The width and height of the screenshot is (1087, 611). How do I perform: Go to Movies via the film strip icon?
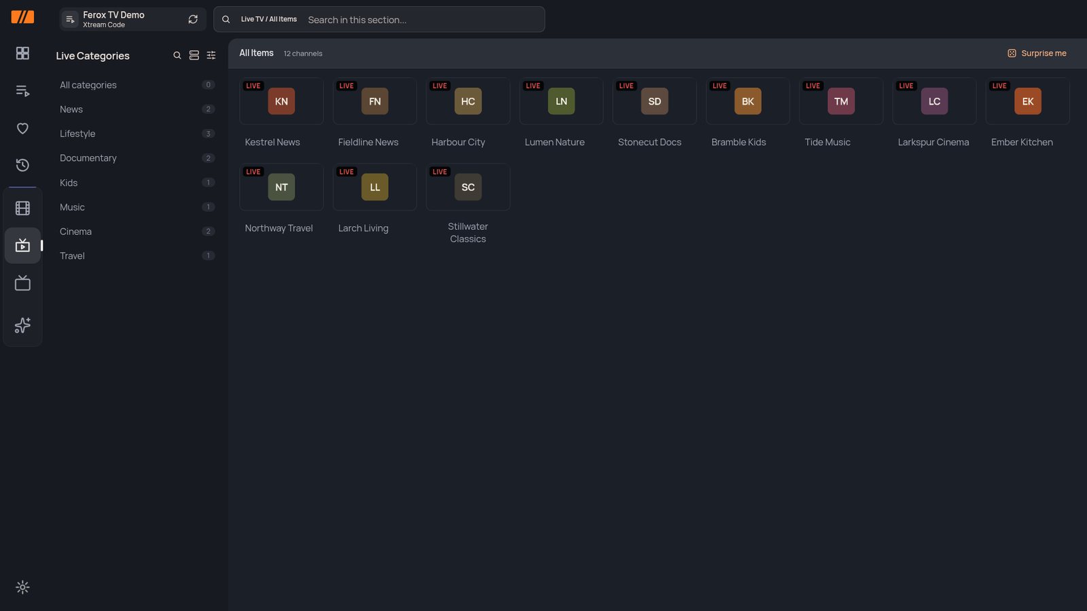pyautogui.click(x=22, y=208)
